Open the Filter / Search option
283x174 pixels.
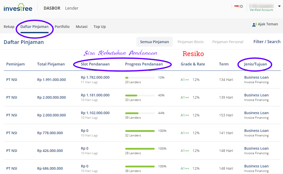coord(267,41)
